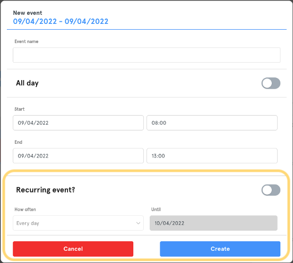
Task: Click the chevron arrow beside Every day
Action: click(138, 223)
